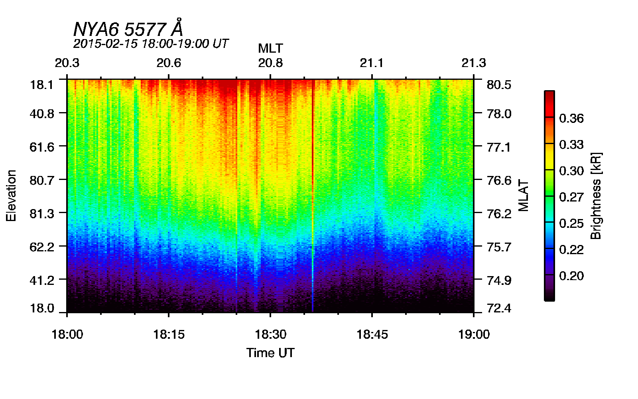Click the plot title 'NYA6 5577 Å'

click(128, 28)
